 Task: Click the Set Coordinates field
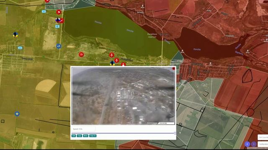[263, 137]
